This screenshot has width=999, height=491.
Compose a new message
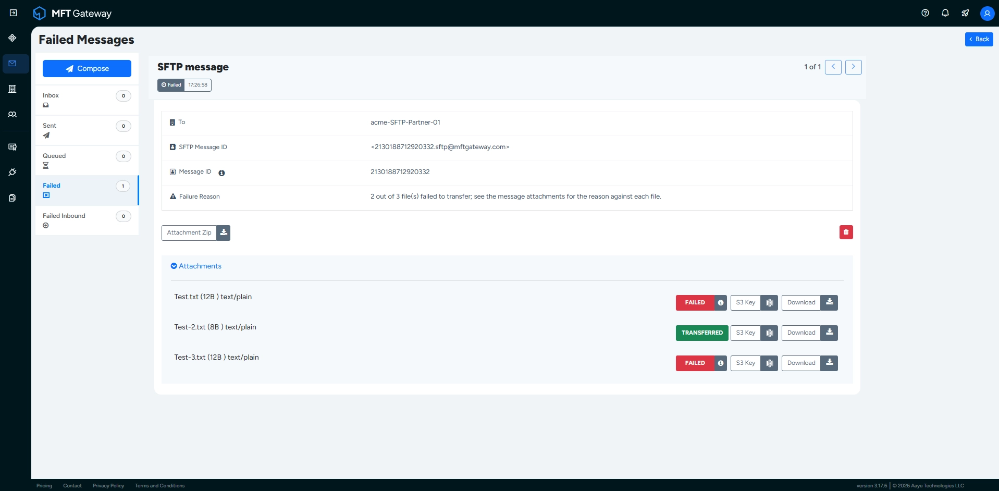click(x=87, y=68)
